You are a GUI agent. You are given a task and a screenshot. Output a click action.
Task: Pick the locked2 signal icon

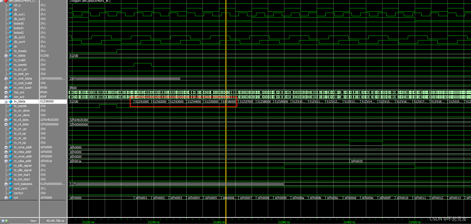11,33
